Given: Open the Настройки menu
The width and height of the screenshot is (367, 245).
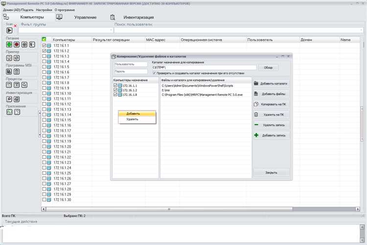Looking at the screenshot, I should [44, 10].
